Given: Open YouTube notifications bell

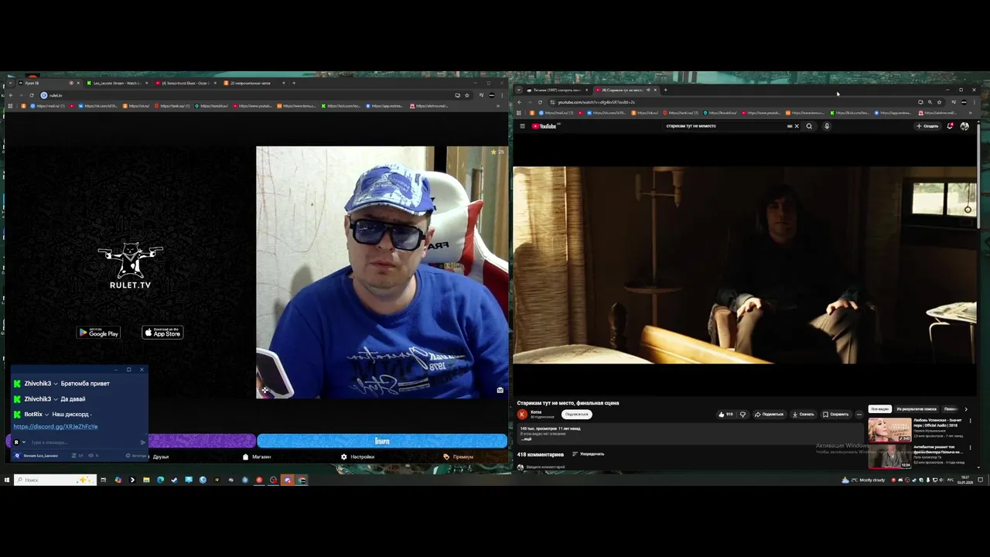Looking at the screenshot, I should [x=950, y=126].
